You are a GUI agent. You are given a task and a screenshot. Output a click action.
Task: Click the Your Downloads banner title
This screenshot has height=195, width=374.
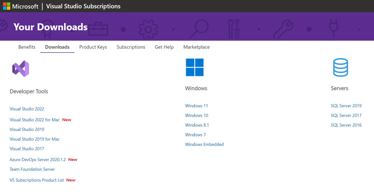pos(50,27)
